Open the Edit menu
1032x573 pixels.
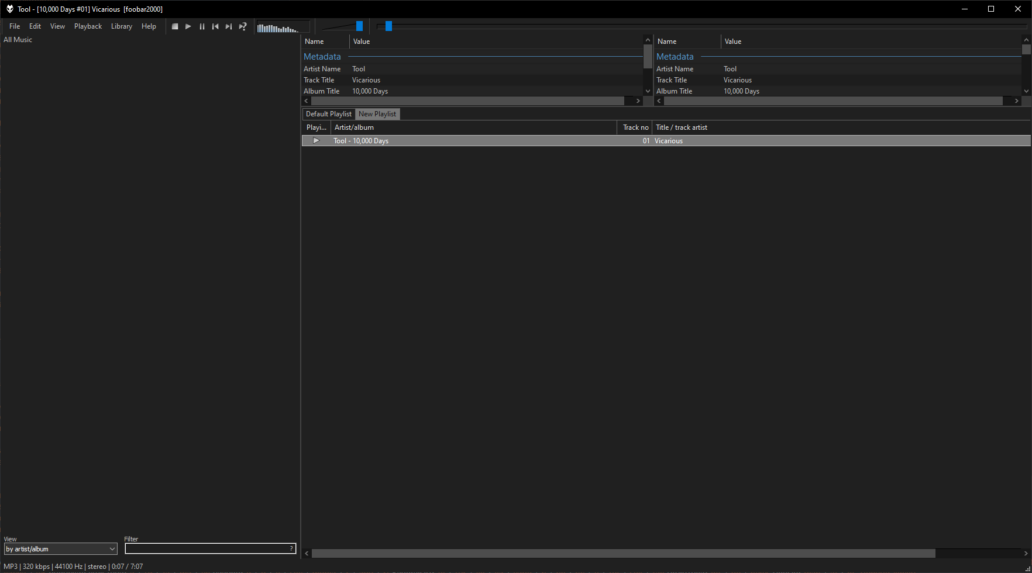click(x=35, y=26)
